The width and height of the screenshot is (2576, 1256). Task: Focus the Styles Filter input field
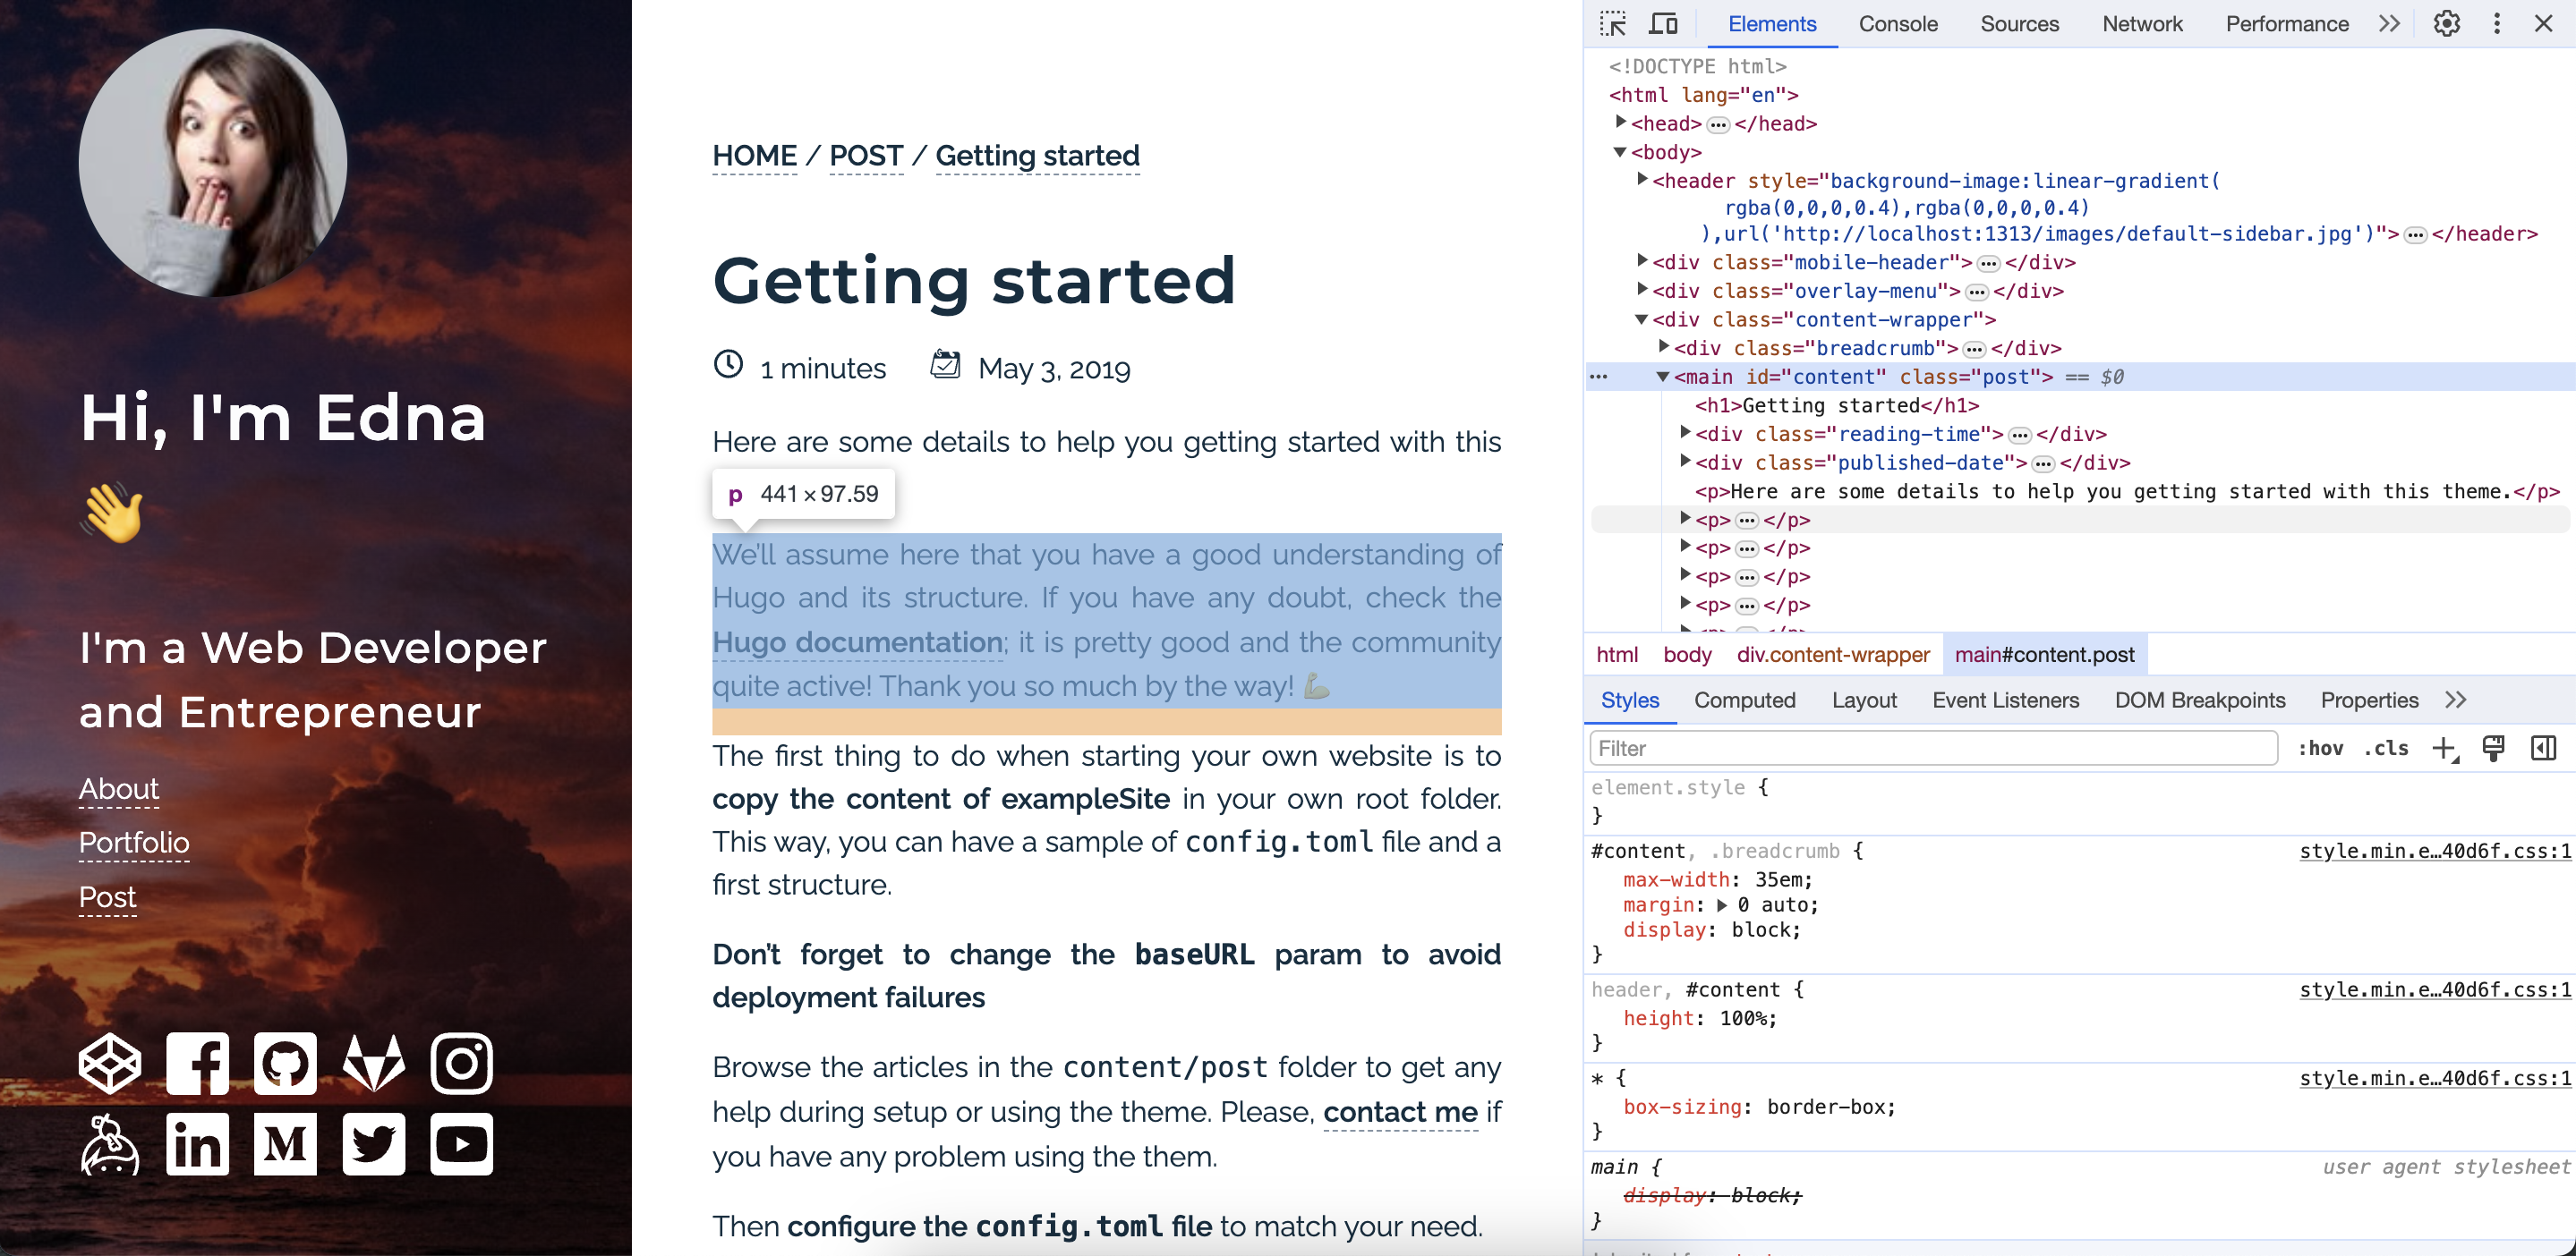(1933, 749)
